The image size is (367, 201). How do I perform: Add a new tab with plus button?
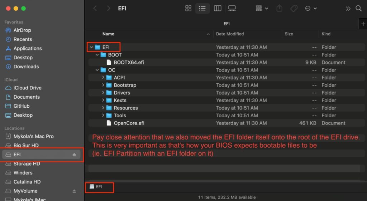tap(363, 24)
